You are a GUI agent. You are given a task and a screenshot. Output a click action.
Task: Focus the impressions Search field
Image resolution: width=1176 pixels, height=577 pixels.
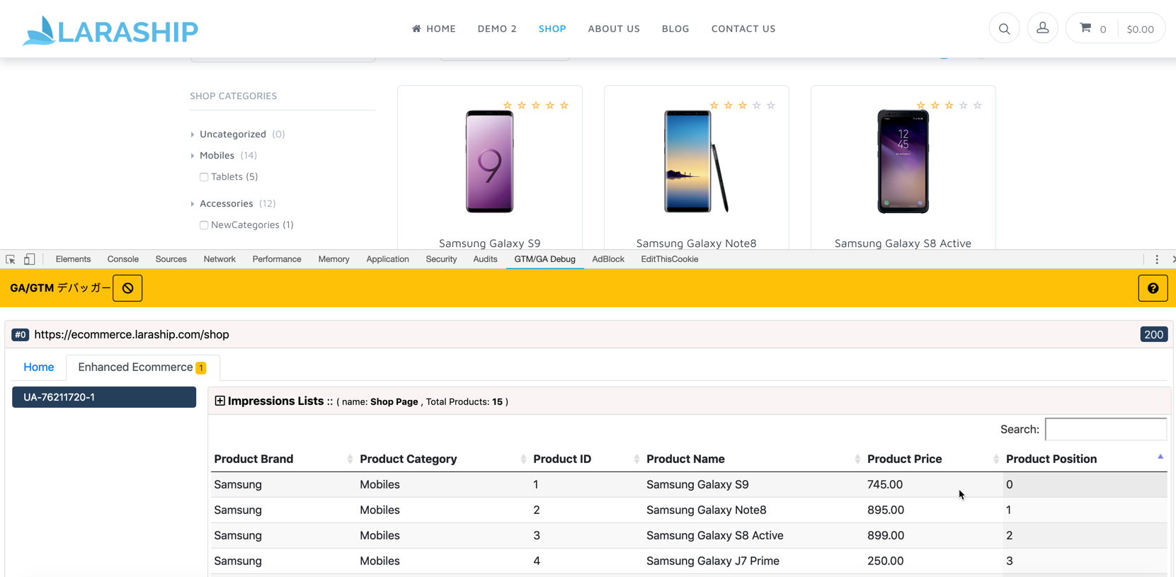(x=1106, y=429)
